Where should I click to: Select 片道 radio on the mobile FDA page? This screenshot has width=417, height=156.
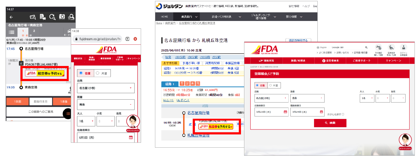(x=97, y=73)
